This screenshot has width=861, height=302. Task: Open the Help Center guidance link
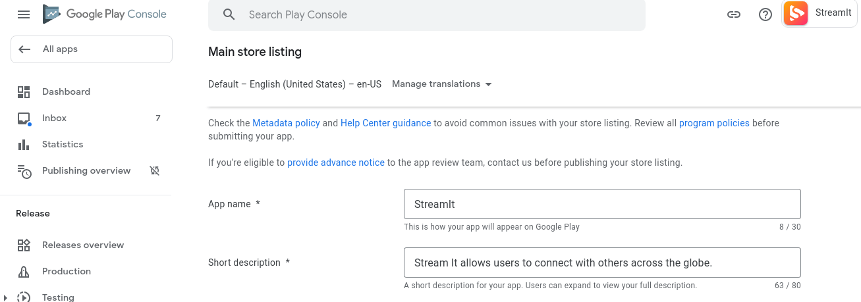[385, 123]
